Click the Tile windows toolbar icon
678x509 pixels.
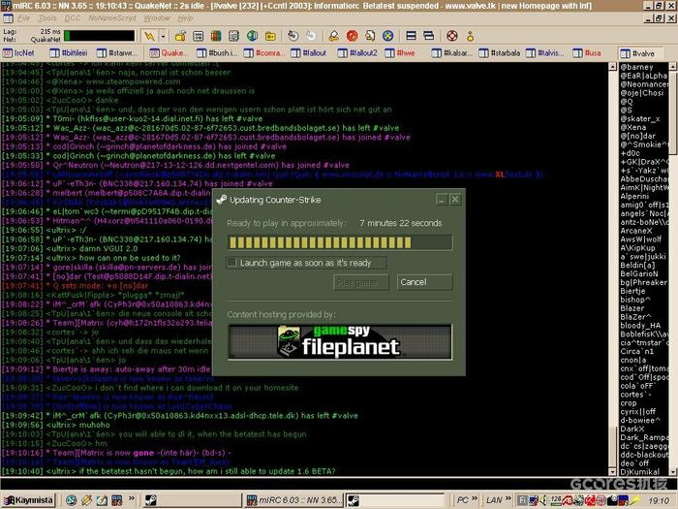point(411,36)
